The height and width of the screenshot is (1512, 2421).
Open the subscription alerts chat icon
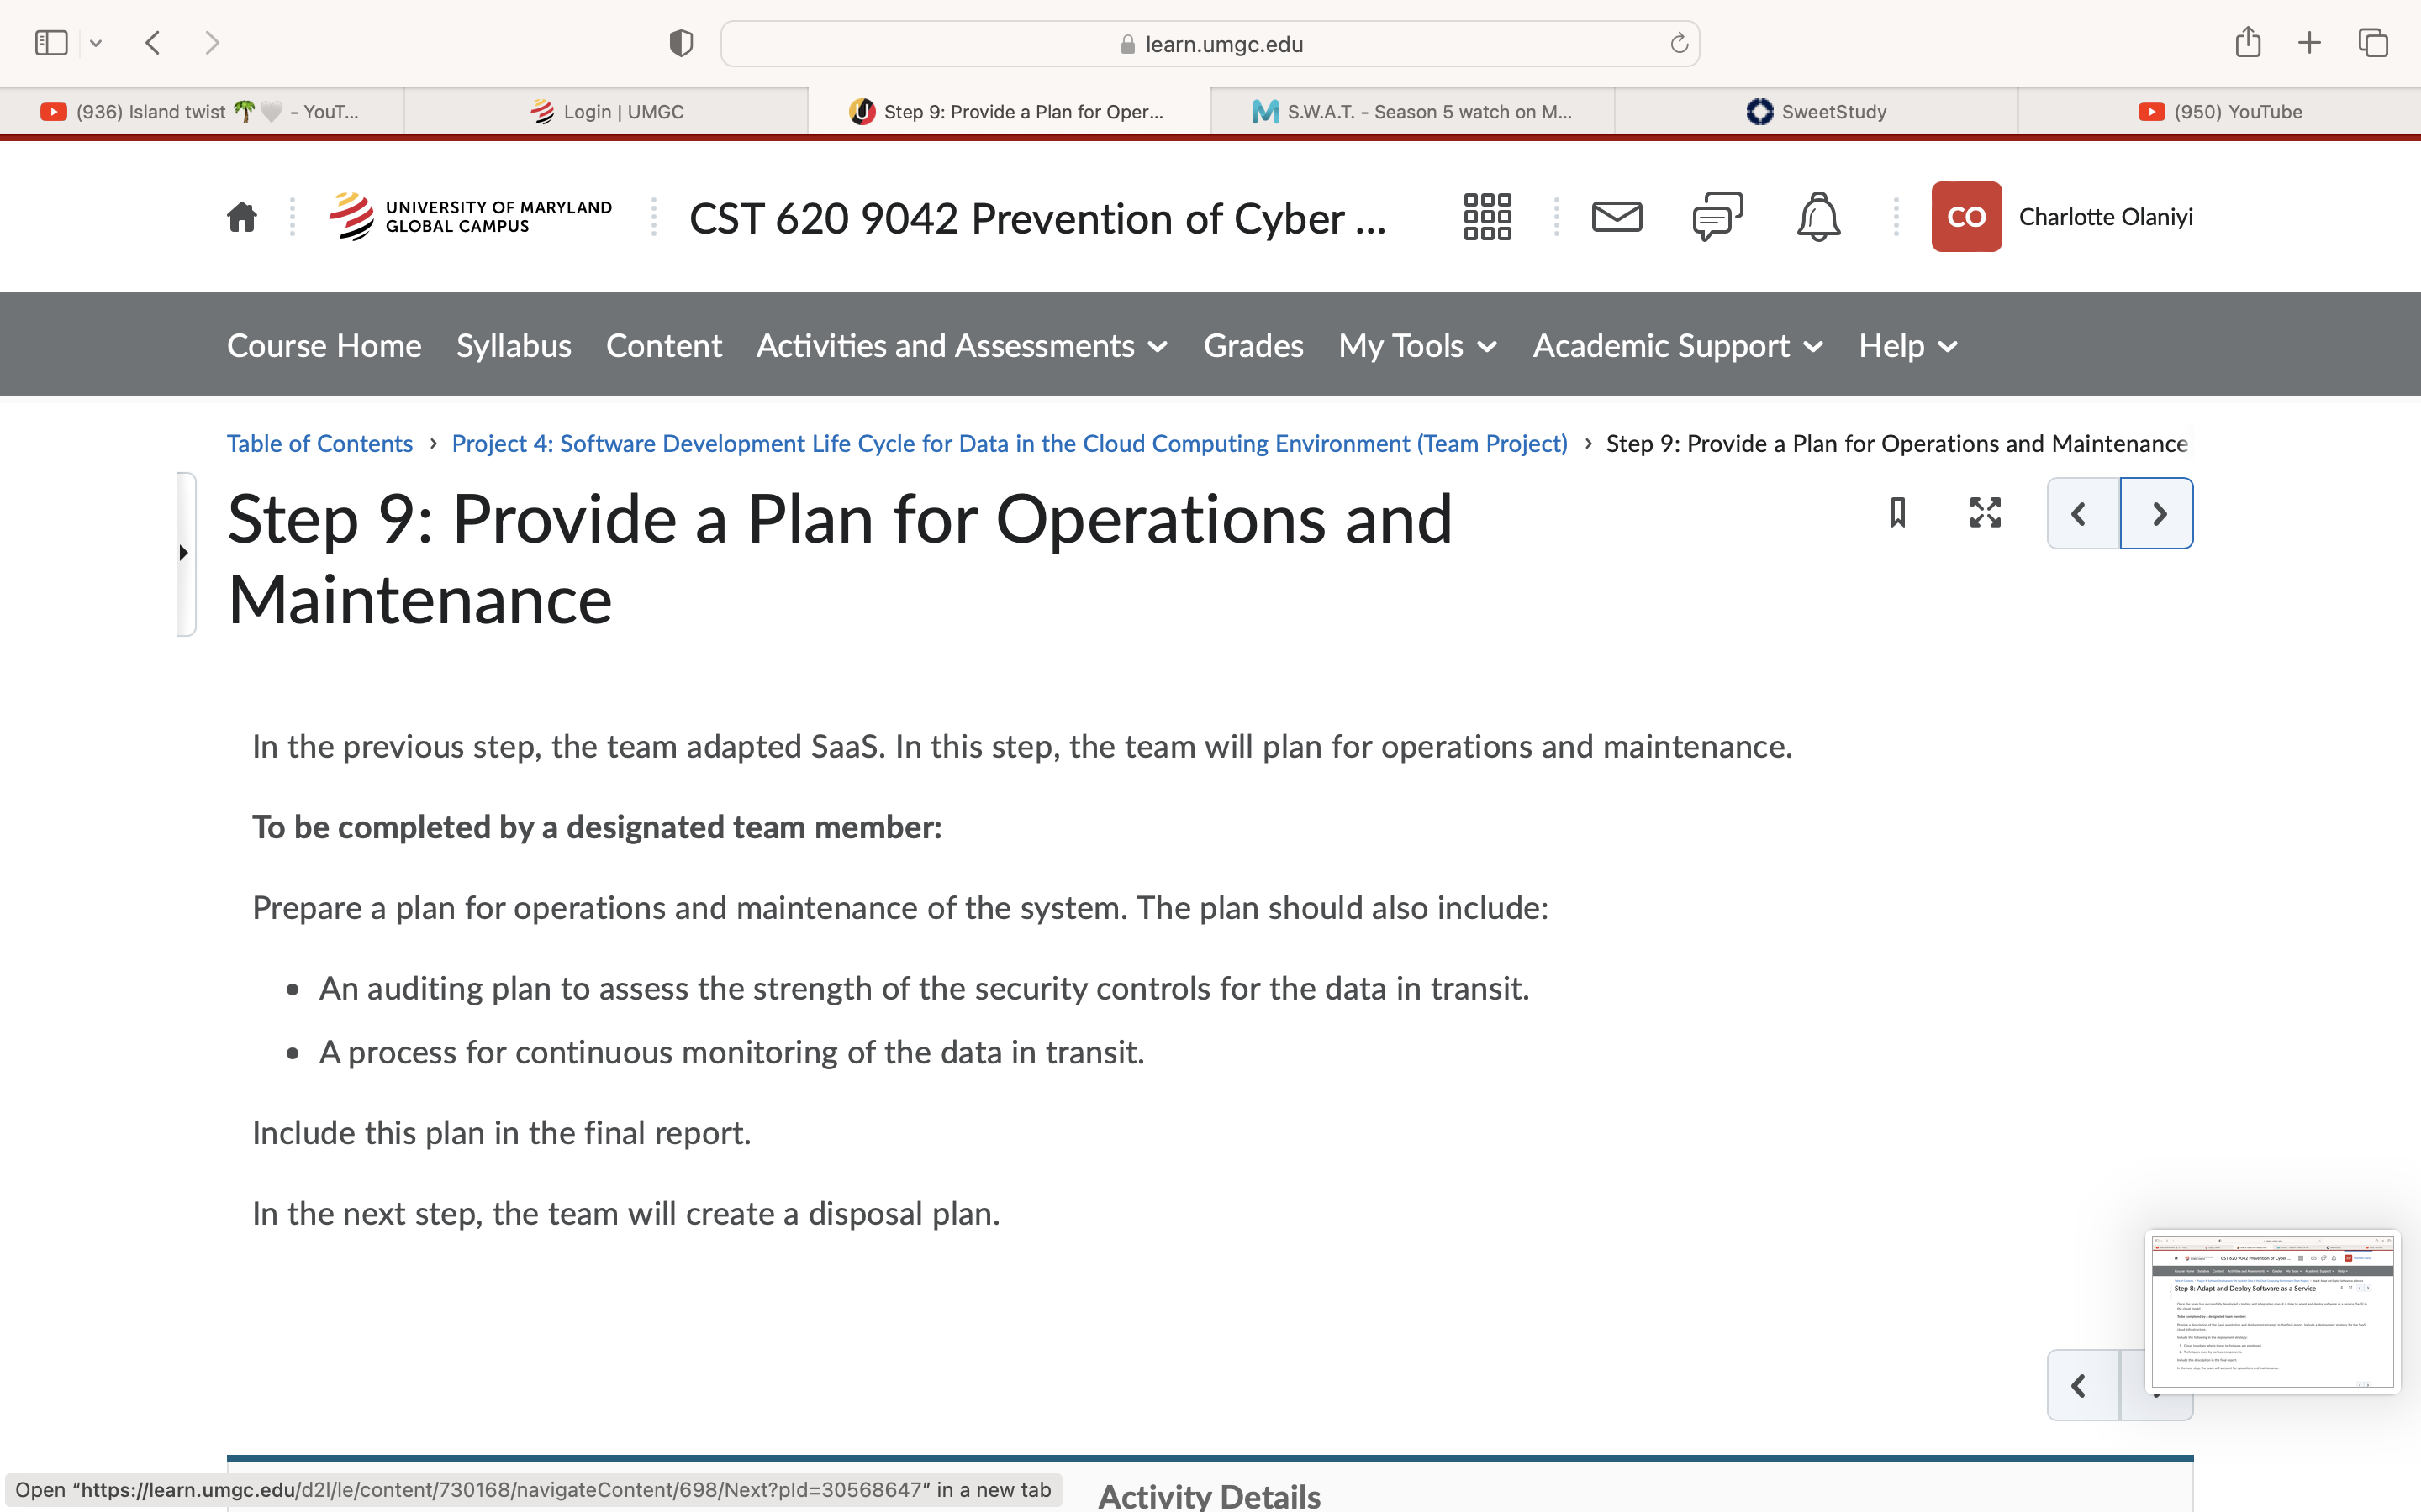click(x=1717, y=216)
